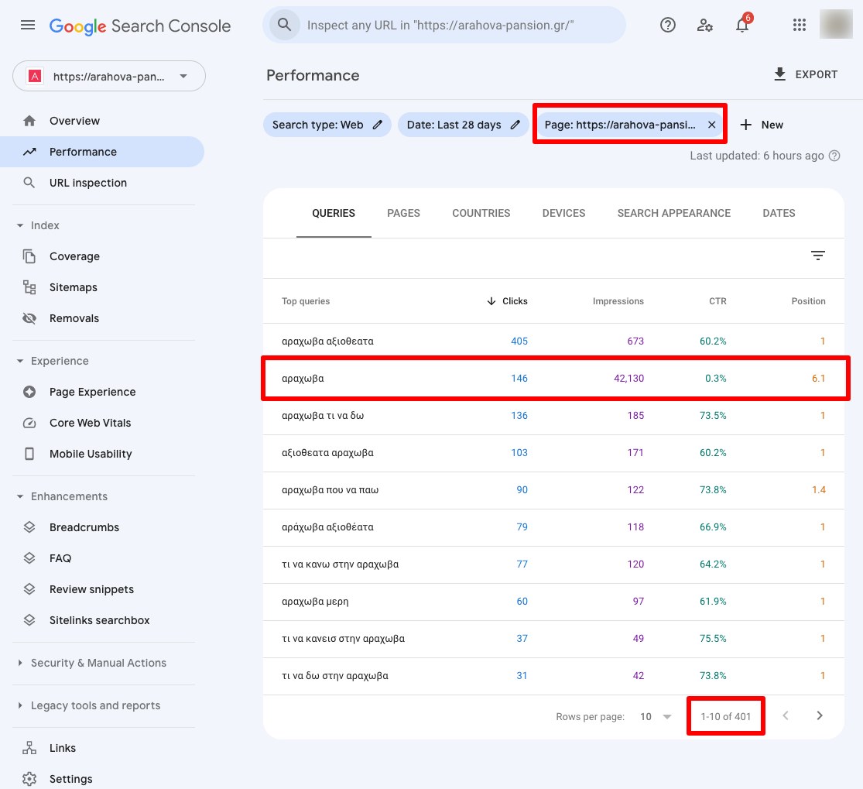Screen dimensions: 863x789
Task: Click the EXPORT button
Action: click(805, 74)
